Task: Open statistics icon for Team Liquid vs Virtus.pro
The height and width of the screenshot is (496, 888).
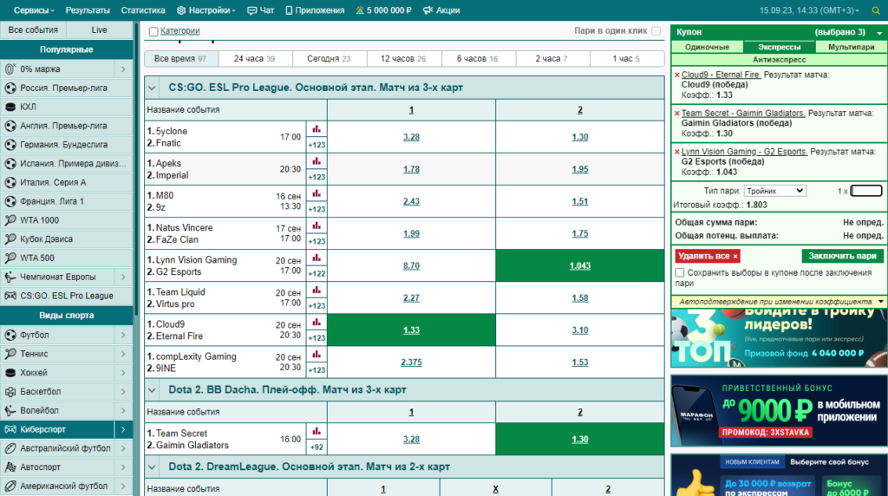Action: (x=317, y=291)
